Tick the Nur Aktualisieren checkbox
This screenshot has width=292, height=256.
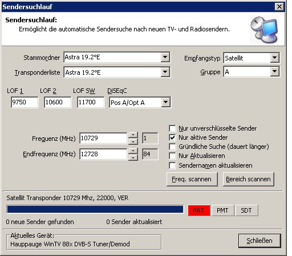tap(172, 156)
